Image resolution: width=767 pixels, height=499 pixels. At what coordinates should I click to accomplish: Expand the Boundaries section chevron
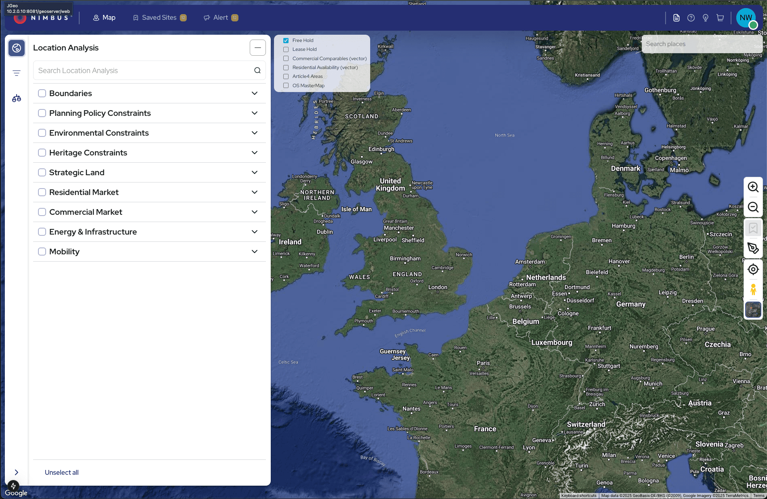[x=255, y=93]
